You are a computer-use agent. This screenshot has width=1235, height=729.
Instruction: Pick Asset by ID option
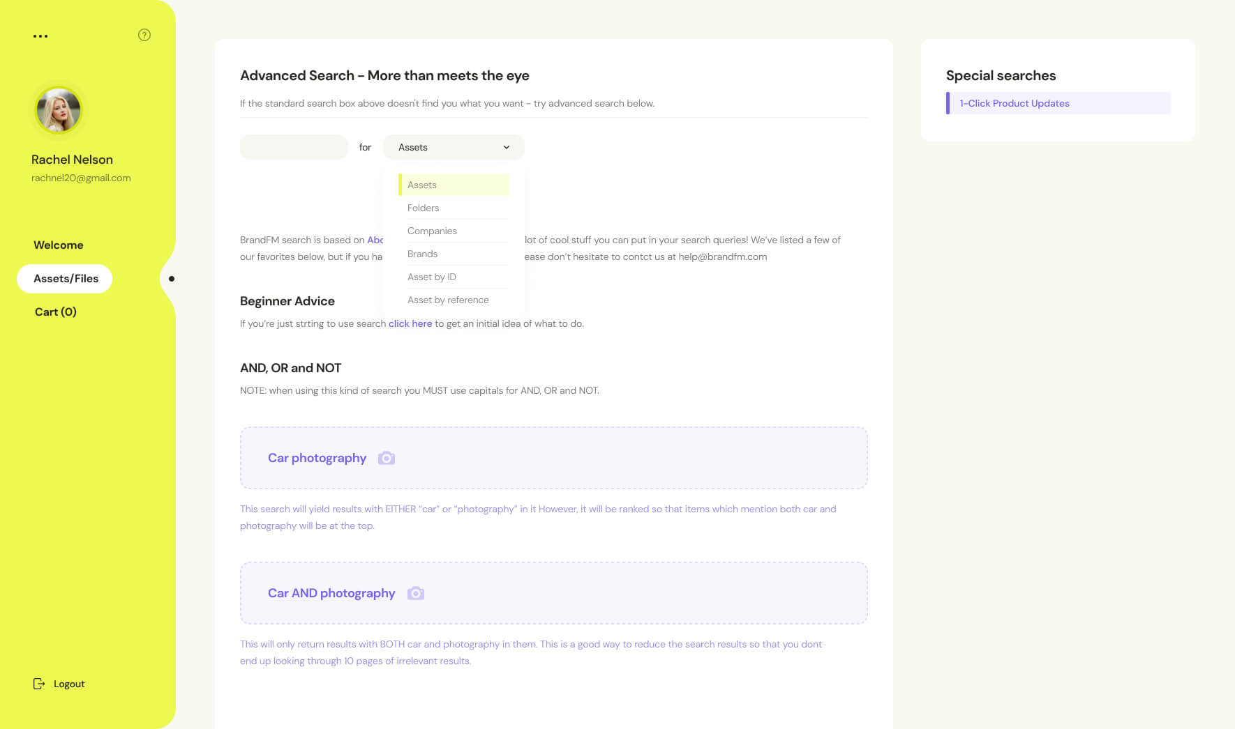tap(431, 277)
